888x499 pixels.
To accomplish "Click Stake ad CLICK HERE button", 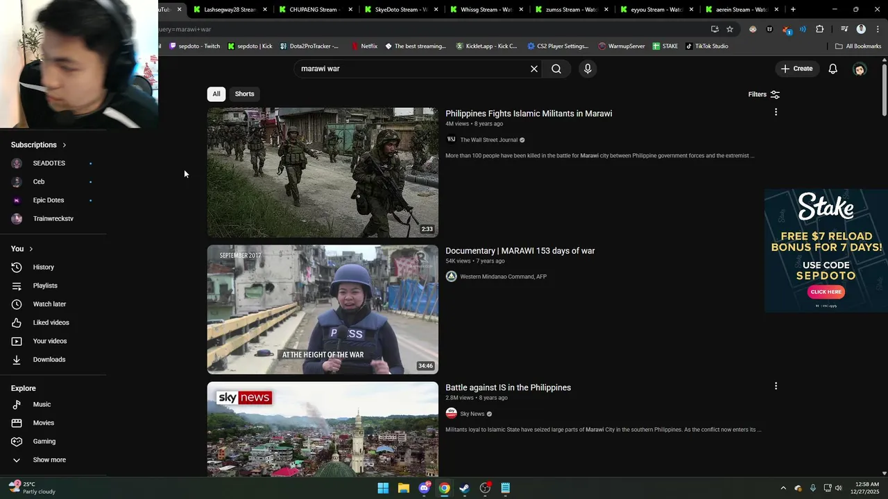I will pyautogui.click(x=826, y=292).
